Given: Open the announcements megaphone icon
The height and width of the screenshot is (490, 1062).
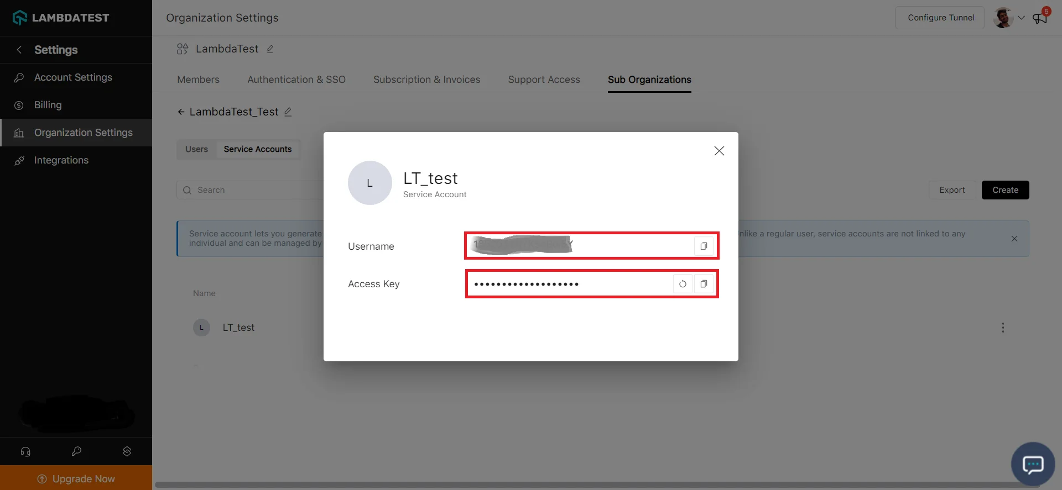Looking at the screenshot, I should 1040,18.
